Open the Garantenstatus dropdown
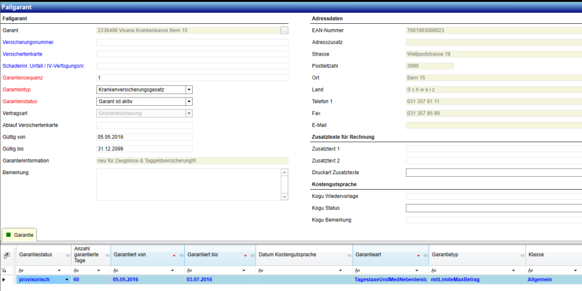The height and width of the screenshot is (291, 582). 189,101
